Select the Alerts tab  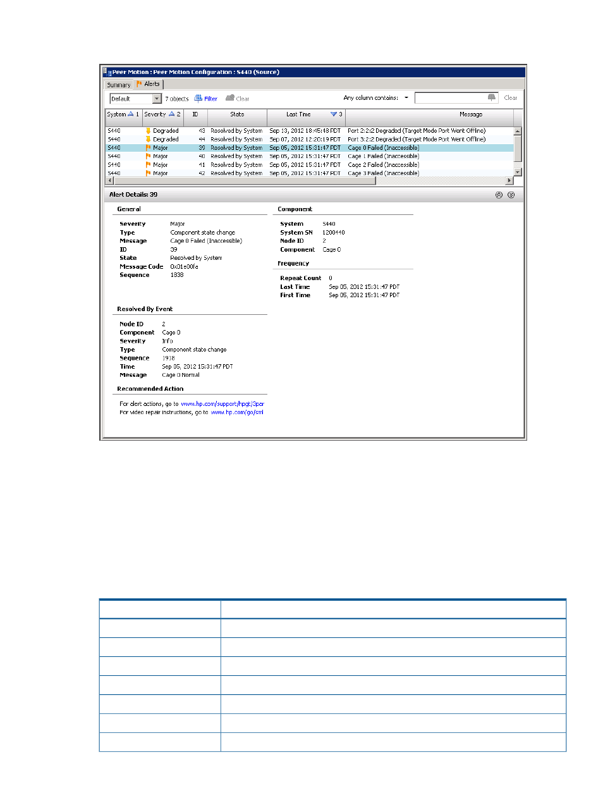[x=149, y=84]
